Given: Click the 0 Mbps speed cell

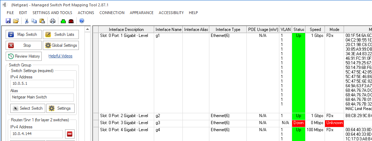Looking at the screenshot, I should pyautogui.click(x=315, y=123).
